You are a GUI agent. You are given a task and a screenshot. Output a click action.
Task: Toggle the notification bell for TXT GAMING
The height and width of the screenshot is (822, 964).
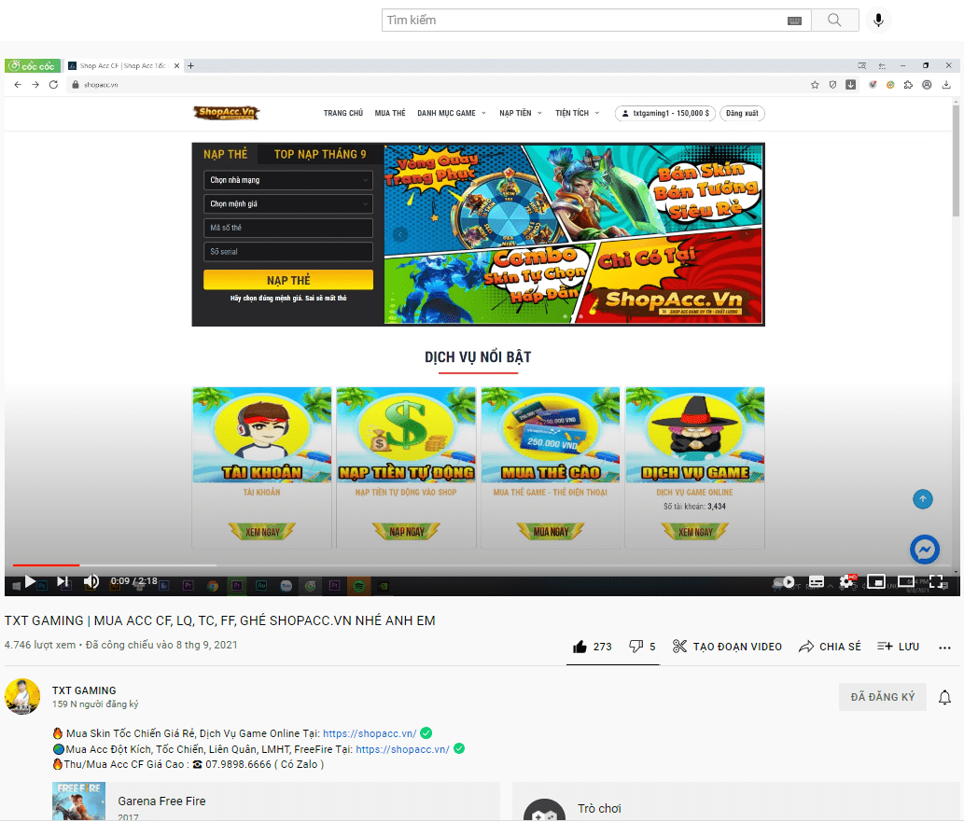944,697
